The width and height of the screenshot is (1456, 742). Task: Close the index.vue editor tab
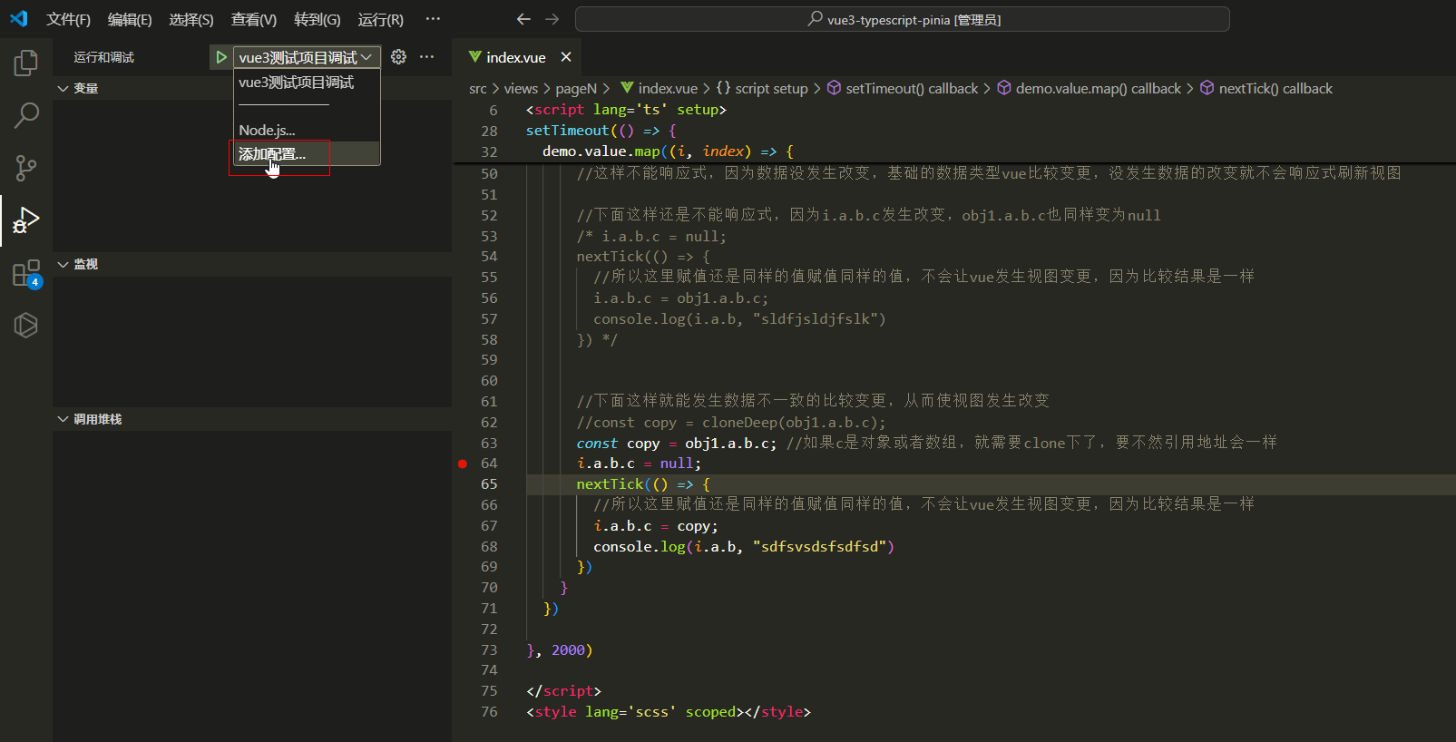tap(566, 57)
